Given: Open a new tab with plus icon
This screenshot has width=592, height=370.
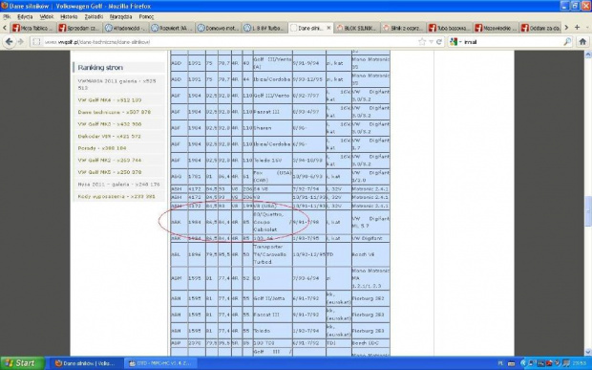Looking at the screenshot, I should tap(577, 27).
